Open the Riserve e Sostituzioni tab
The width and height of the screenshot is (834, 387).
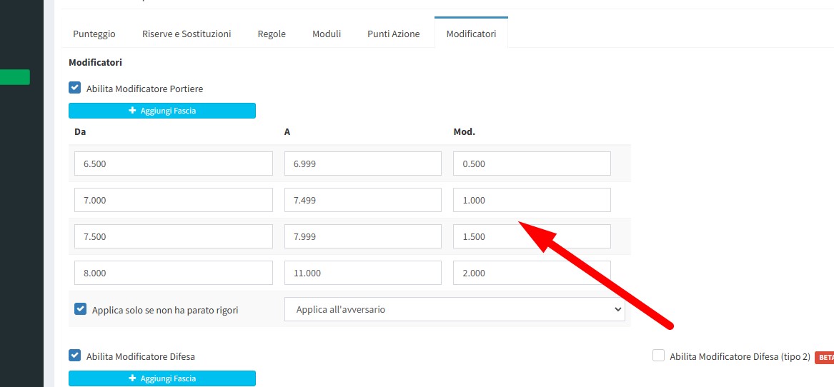187,34
